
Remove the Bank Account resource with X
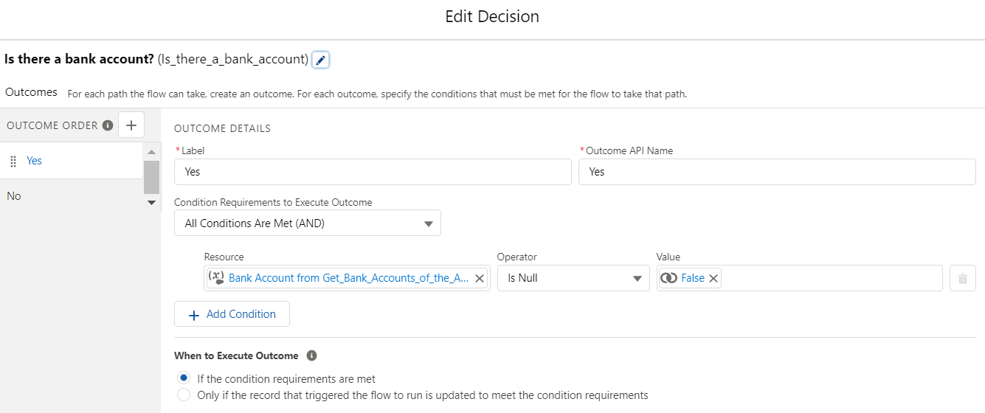coord(479,278)
